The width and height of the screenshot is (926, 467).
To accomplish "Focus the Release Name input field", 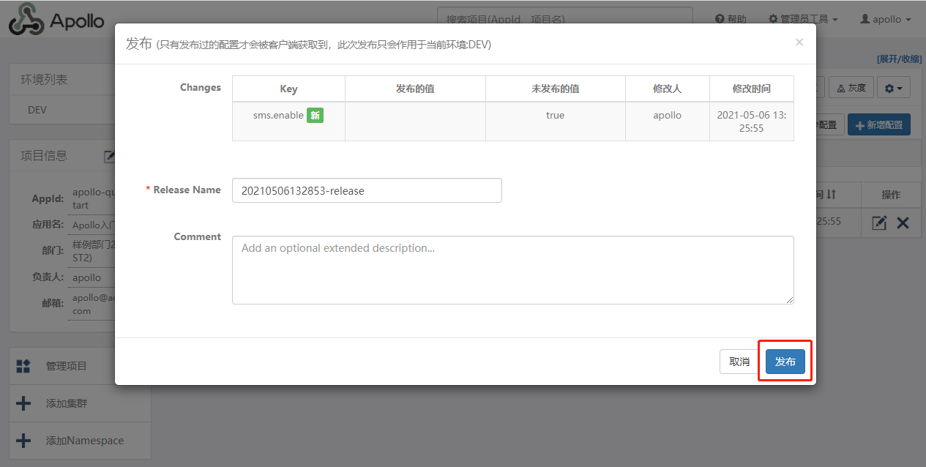I will 367,190.
